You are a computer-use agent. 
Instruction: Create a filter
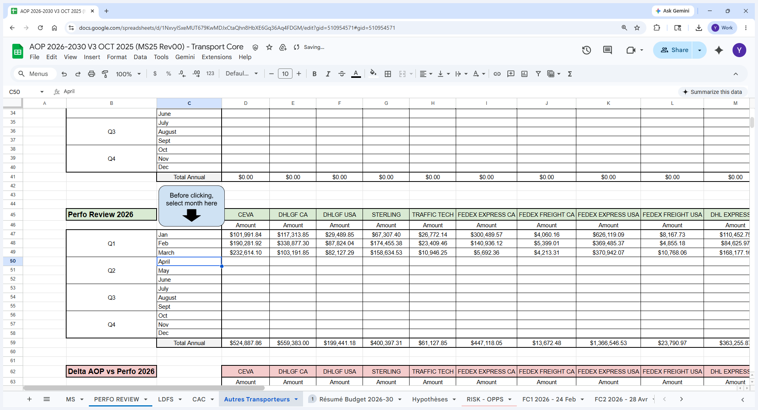coord(538,74)
